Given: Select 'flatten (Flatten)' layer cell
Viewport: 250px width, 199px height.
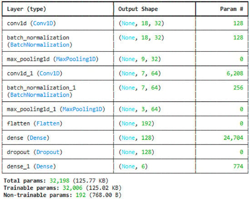Looking at the screenshot, I should [x=35, y=124].
